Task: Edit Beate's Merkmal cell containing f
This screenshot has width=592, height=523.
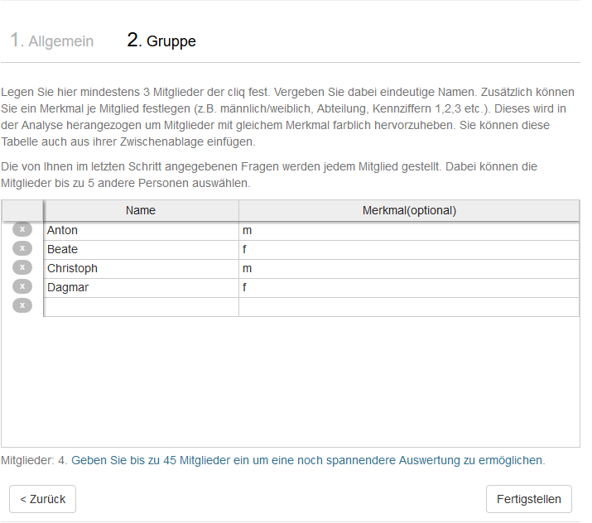Action: 409,250
